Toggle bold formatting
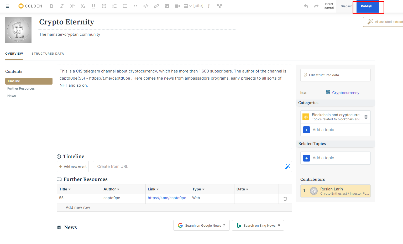The height and width of the screenshot is (244, 403). pos(51,6)
